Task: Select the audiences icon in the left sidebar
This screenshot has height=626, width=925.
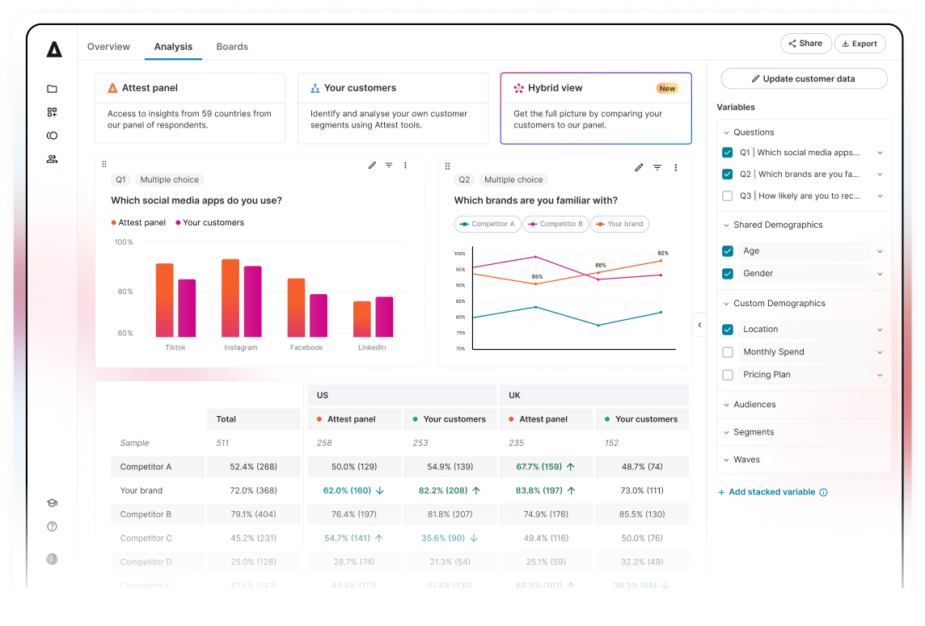Action: (52, 159)
